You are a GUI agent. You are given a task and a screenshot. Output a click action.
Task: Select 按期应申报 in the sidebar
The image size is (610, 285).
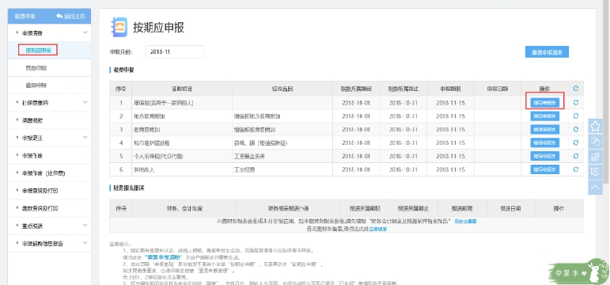38,50
